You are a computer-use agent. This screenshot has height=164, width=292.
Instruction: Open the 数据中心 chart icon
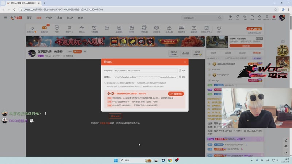(69, 29)
